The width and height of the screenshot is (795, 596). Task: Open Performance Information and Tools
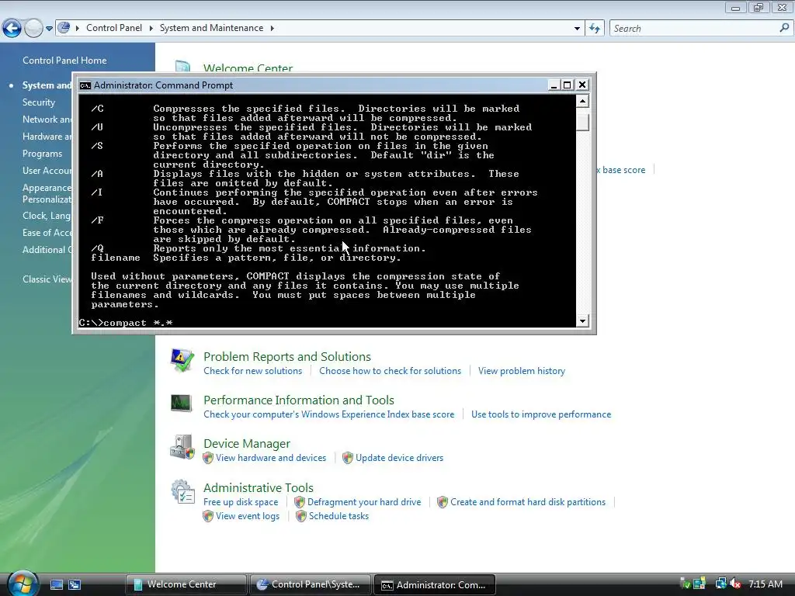coord(299,400)
